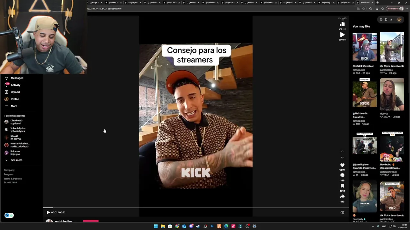Open franngrety video thumbnail
This screenshot has height=230, width=410.
coord(365,197)
